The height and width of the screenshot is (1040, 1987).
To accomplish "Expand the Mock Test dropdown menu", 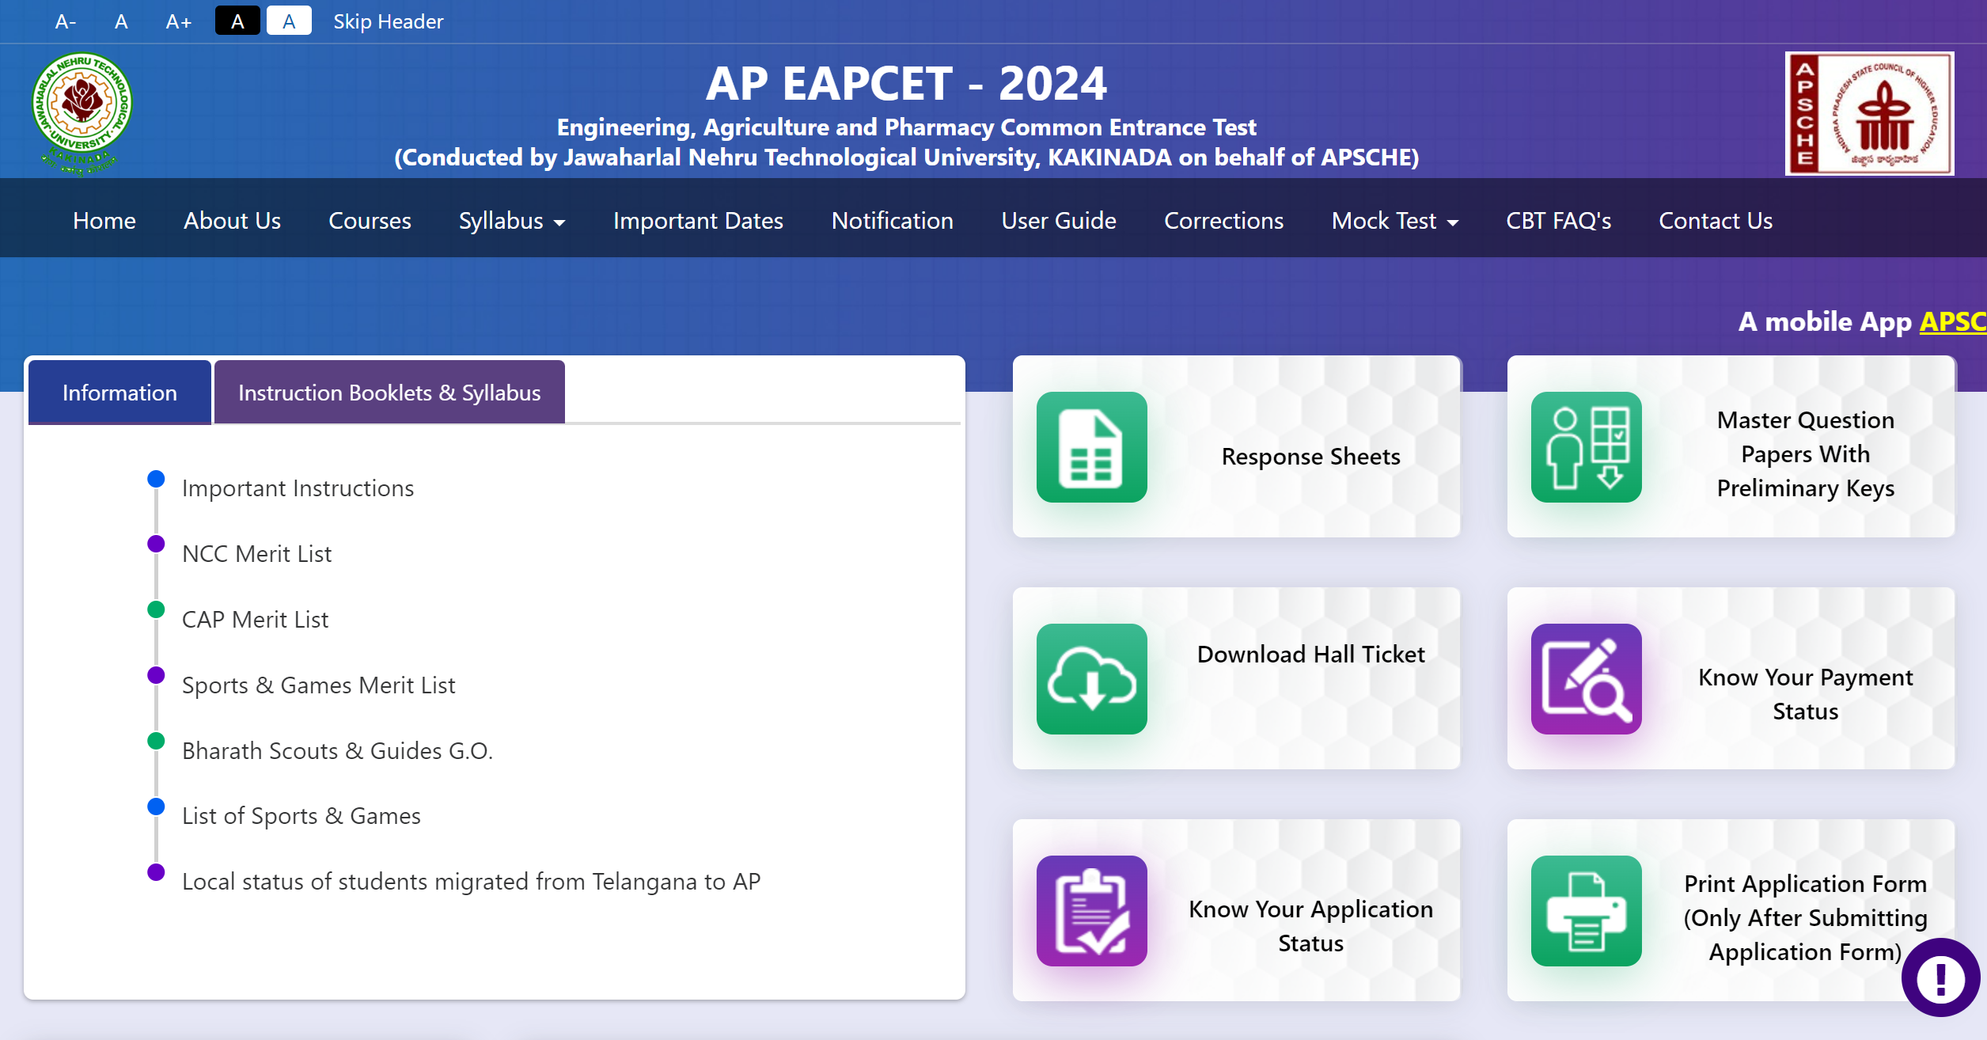I will [x=1395, y=221].
